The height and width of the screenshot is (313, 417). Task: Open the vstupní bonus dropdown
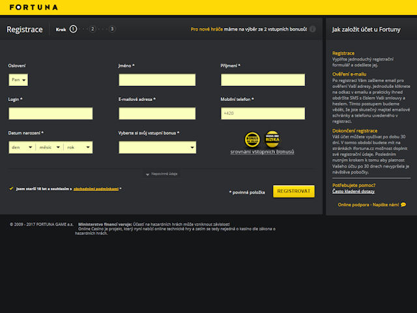158,147
